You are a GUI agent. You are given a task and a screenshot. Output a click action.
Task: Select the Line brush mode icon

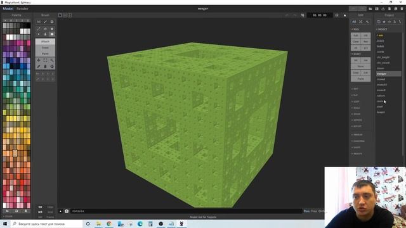(x=39, y=28)
